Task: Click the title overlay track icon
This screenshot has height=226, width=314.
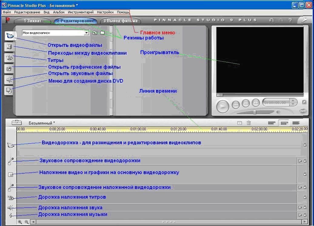Action: click(x=11, y=198)
